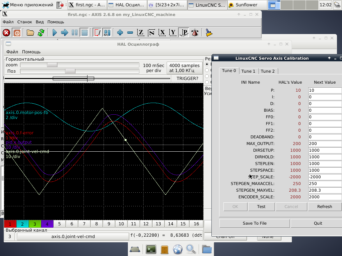The image size is (342, 256).
Task: Open Станок menu in AXIS
Action: point(25,22)
